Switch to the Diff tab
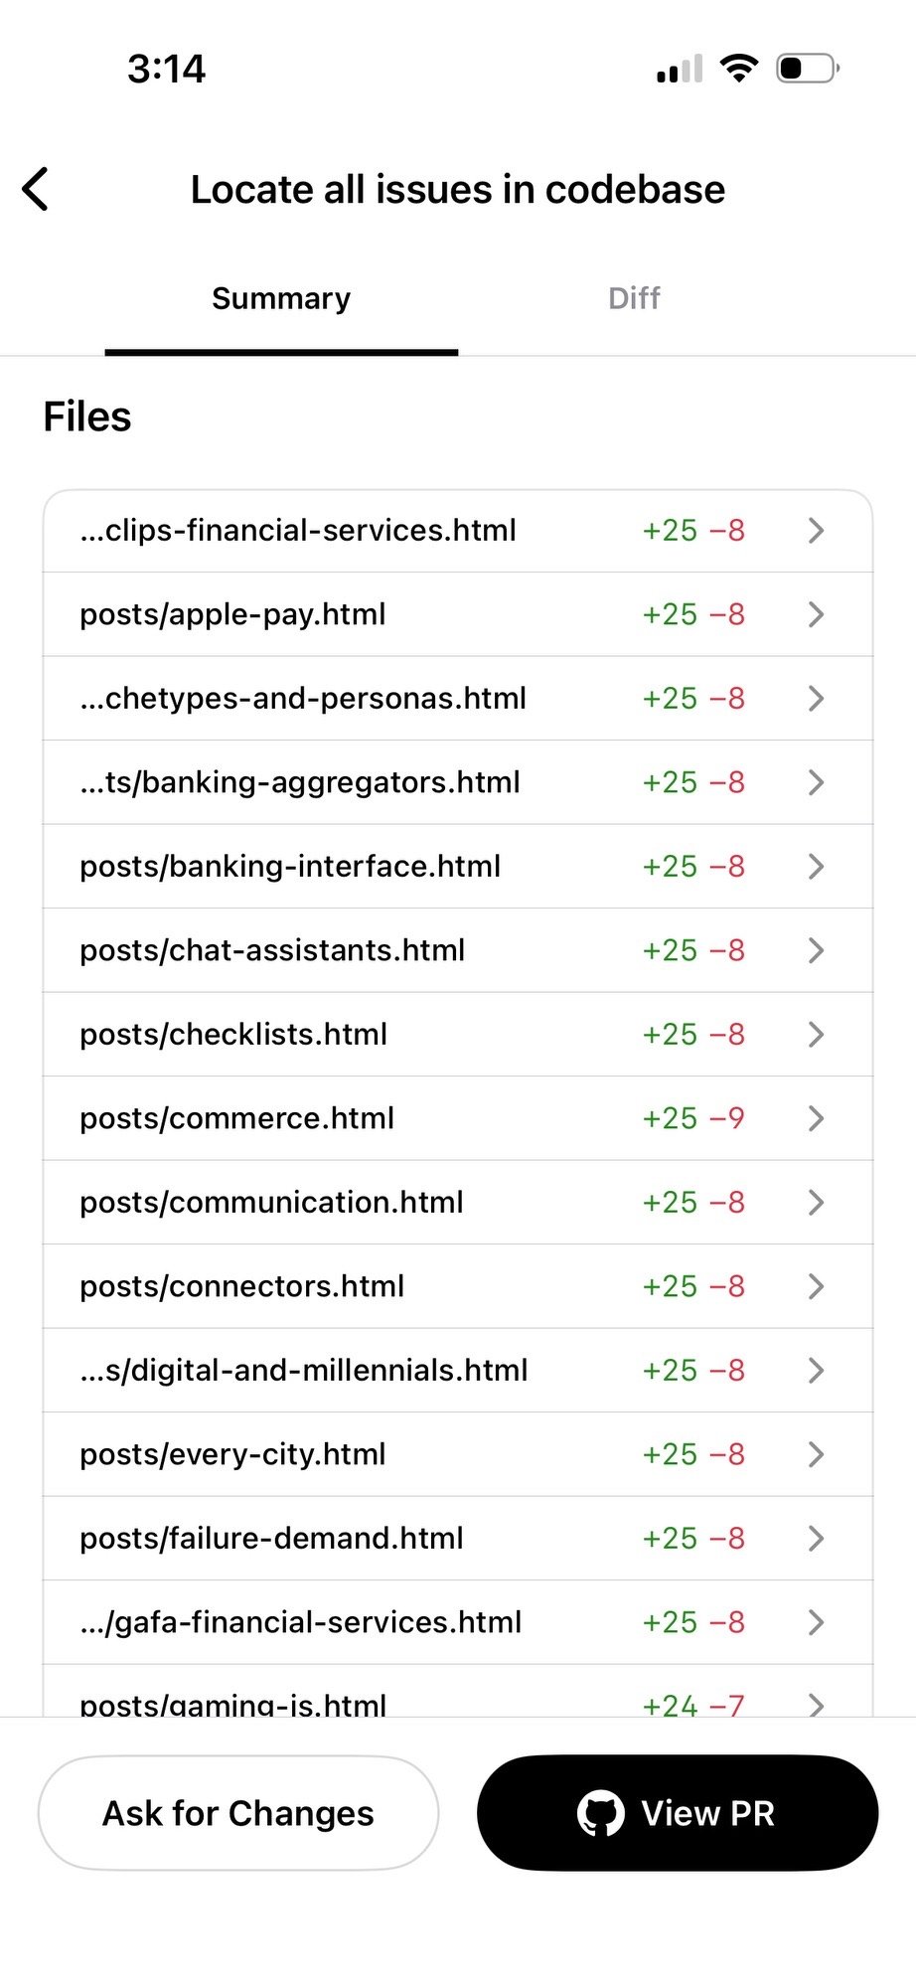 pyautogui.click(x=634, y=298)
